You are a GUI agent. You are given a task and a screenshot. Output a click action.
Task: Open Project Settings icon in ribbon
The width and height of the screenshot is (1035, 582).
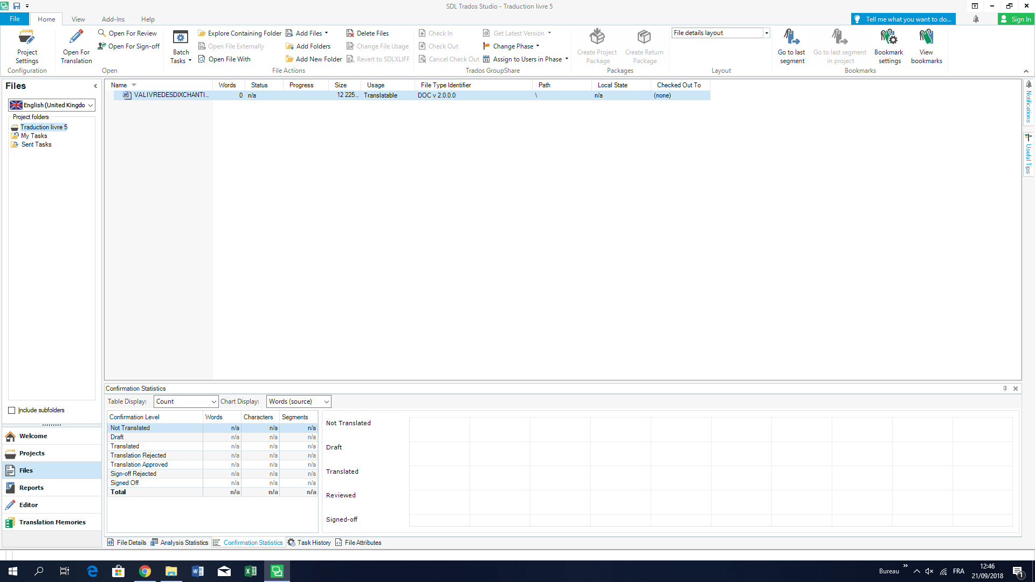[x=27, y=38]
